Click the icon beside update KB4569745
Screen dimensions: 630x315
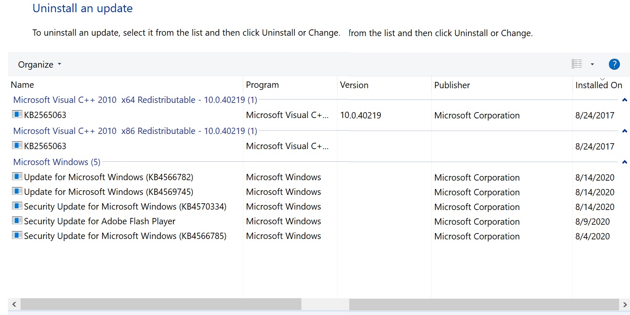point(17,191)
